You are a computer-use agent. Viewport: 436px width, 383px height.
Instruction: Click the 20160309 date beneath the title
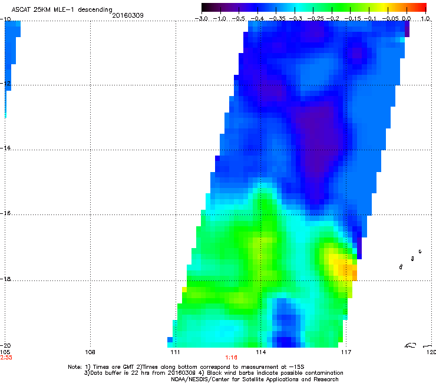click(x=128, y=15)
